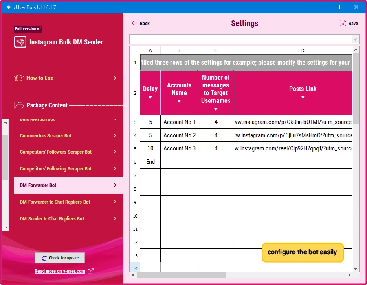Click the Check for update button
367x285 pixels.
[x=60, y=258]
